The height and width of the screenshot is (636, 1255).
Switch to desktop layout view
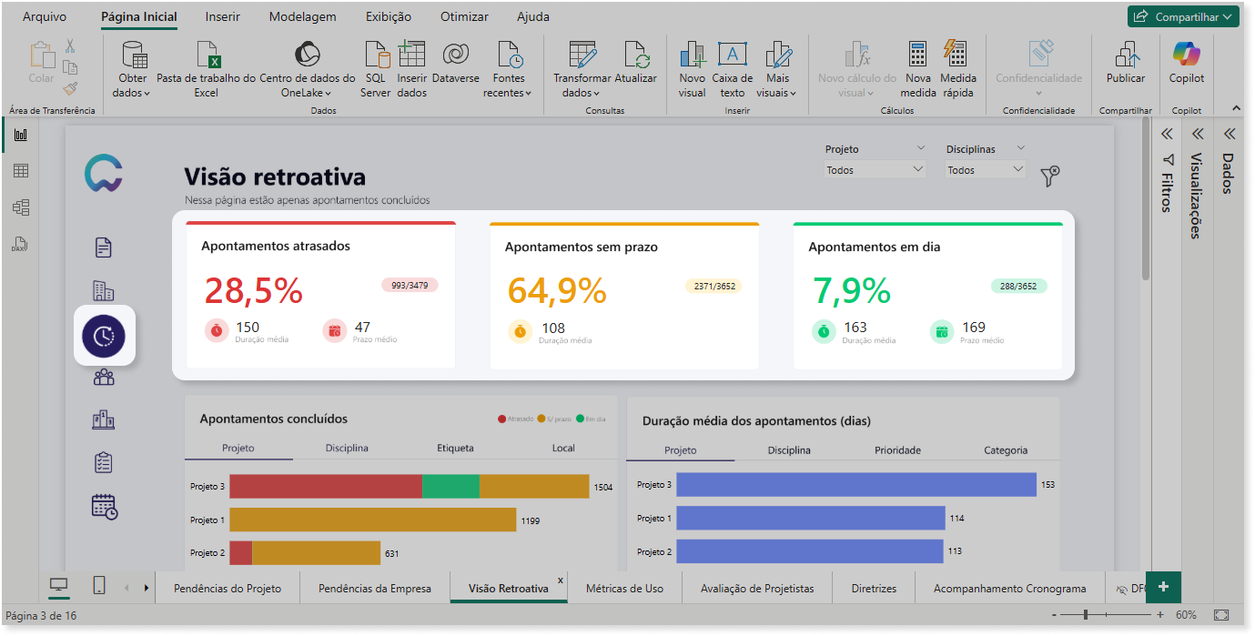(58, 587)
